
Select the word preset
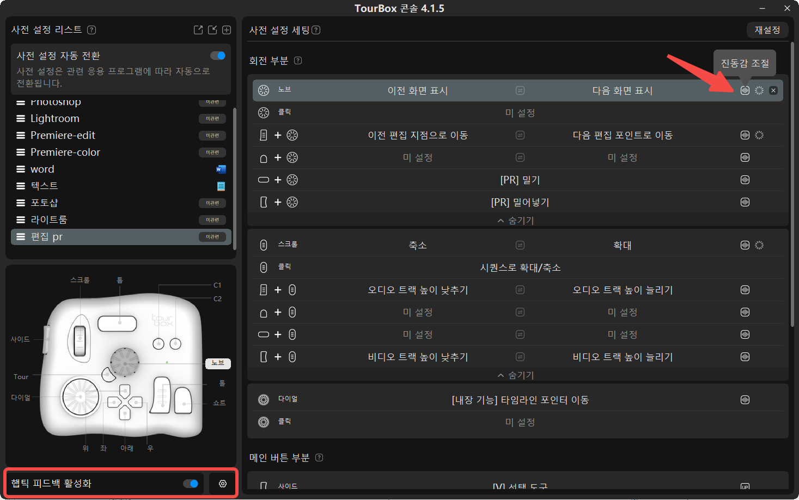pyautogui.click(x=121, y=169)
